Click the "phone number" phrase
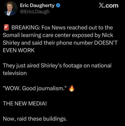Viewport: 125px width, 126px height. point(74,43)
